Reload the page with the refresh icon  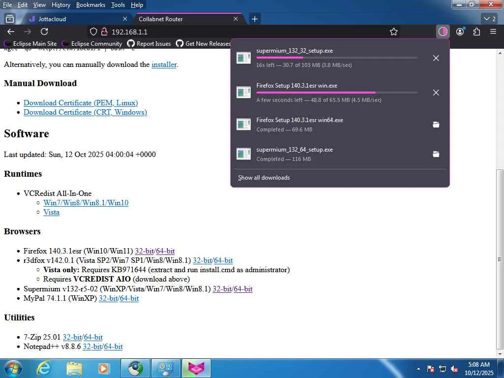click(44, 31)
